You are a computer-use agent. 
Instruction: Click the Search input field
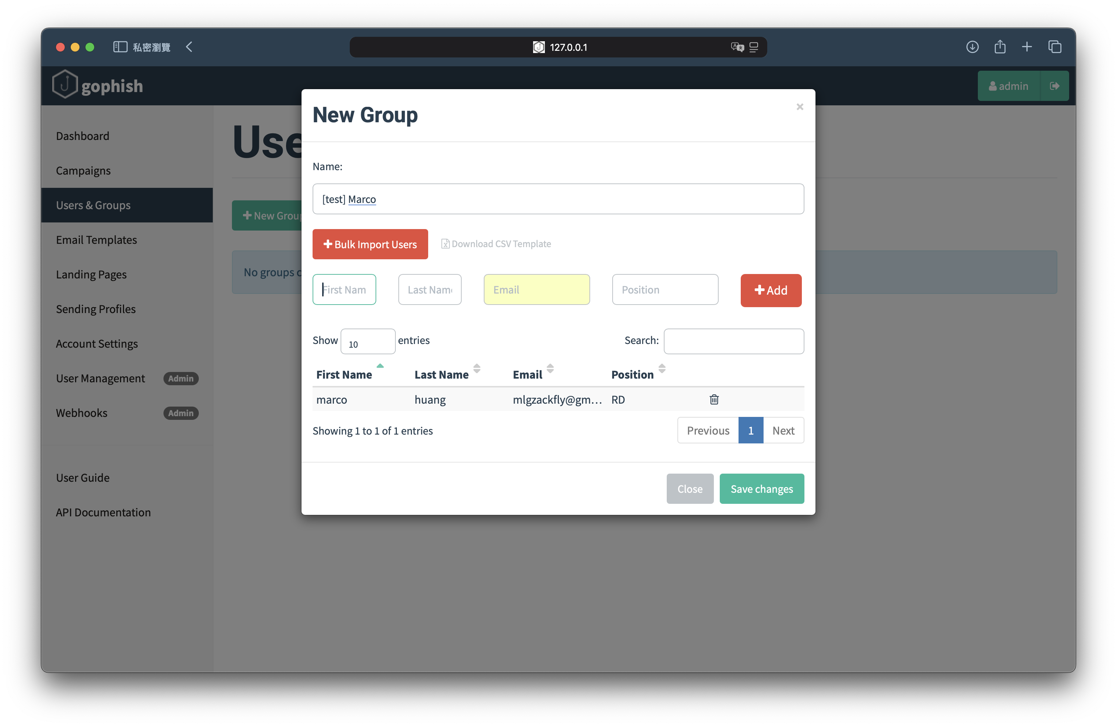point(733,341)
